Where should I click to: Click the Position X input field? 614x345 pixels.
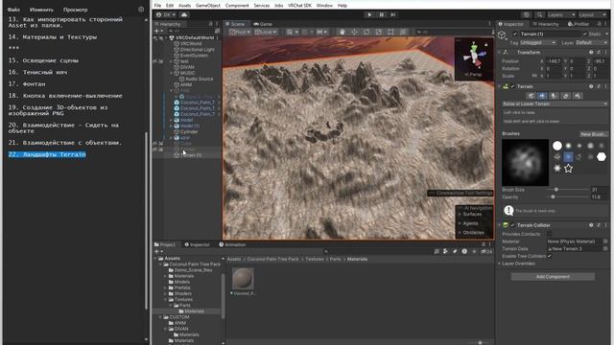555,61
